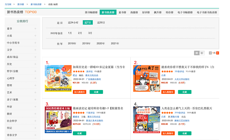230x140 pixels.
Task: View the 2021年 ranking
Action: pyautogui.click(x=115, y=43)
